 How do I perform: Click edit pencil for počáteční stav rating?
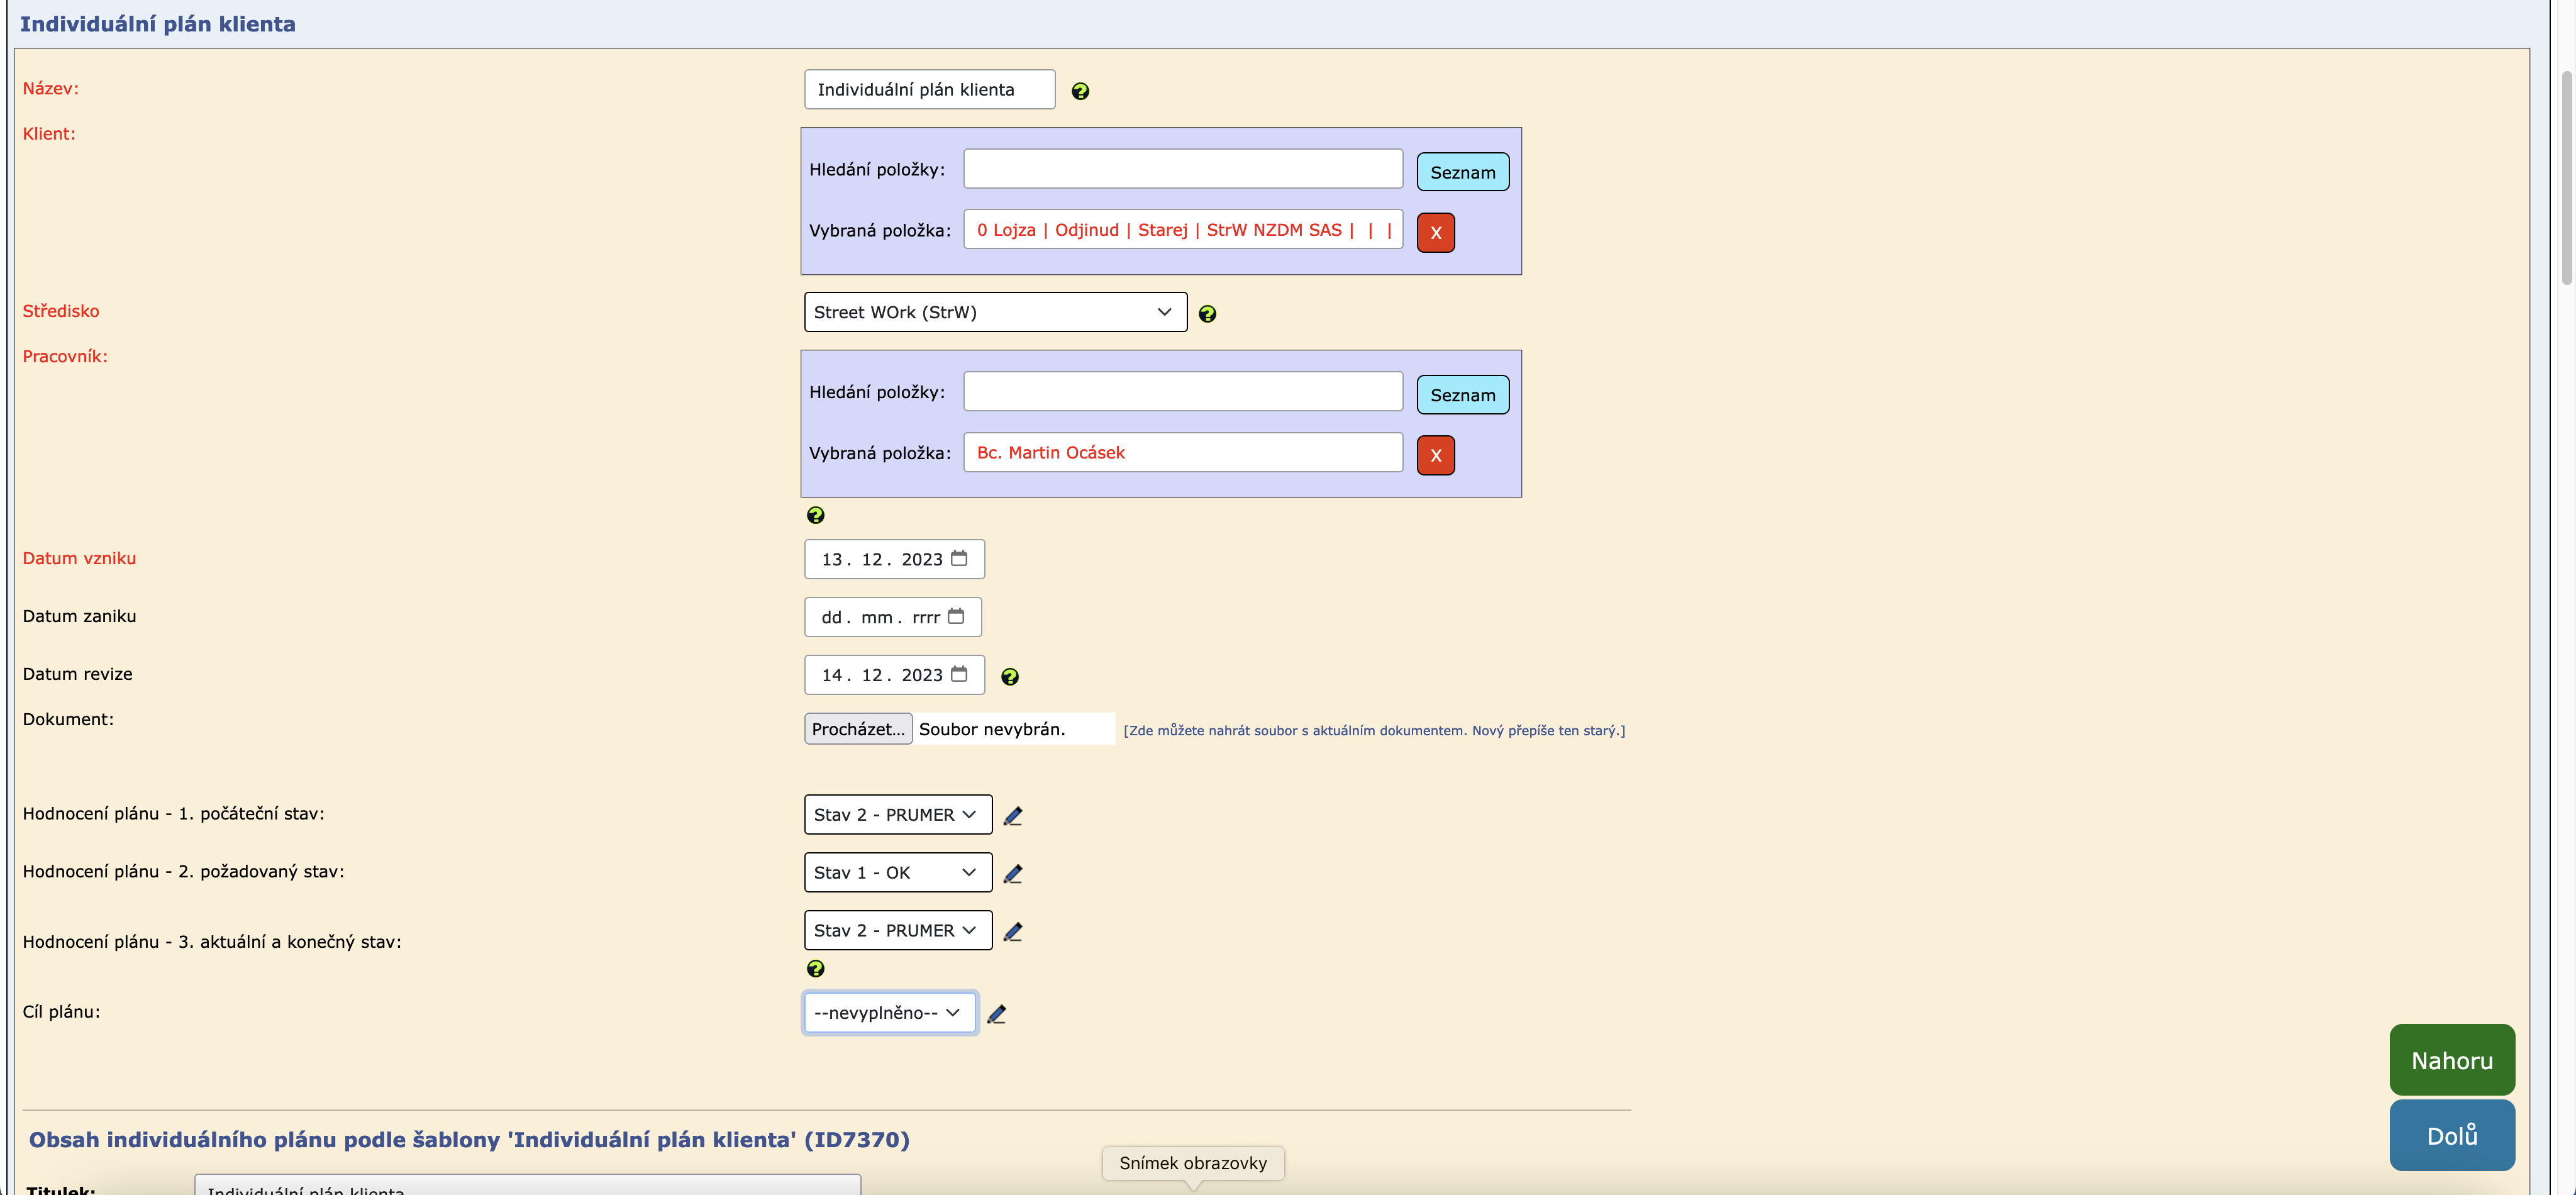coord(1012,816)
